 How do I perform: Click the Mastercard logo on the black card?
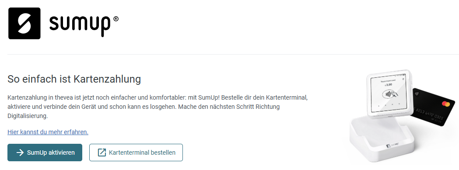coord(445,104)
